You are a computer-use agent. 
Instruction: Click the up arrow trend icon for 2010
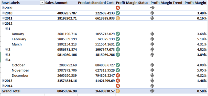coord(152,13)
